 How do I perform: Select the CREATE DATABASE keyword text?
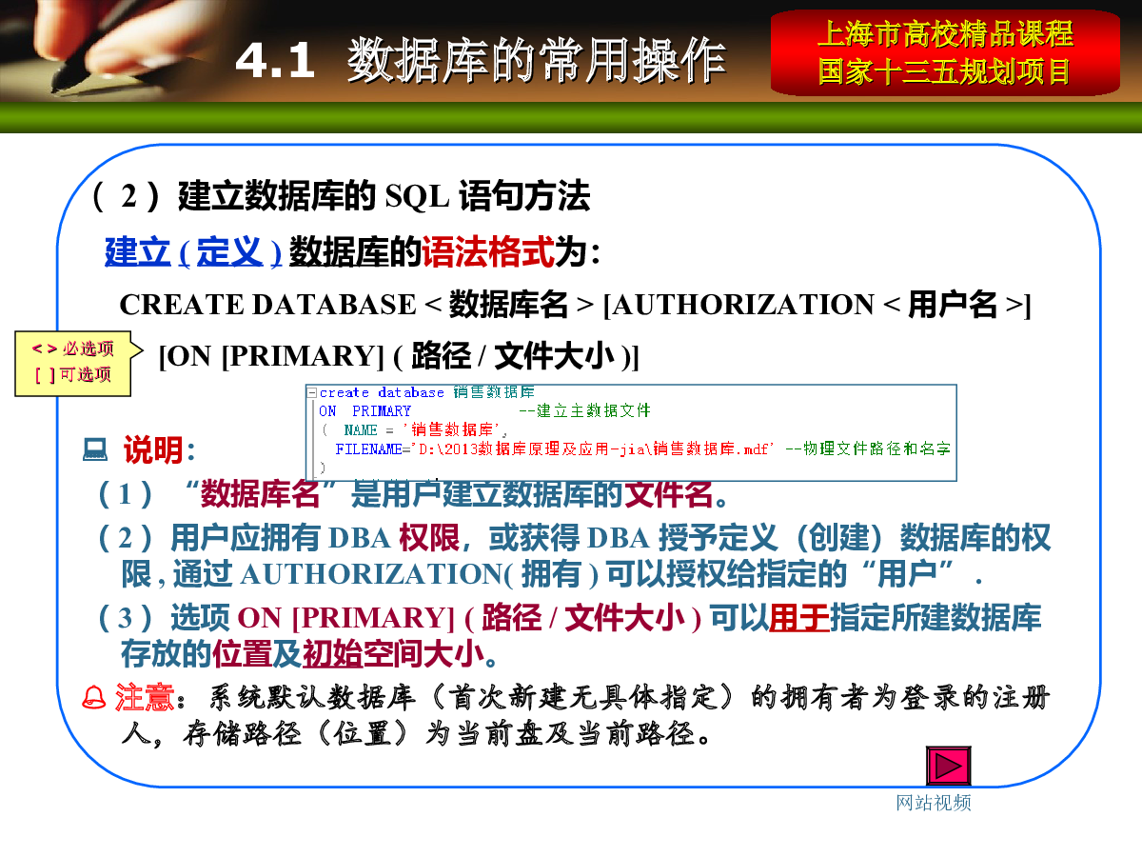(268, 305)
